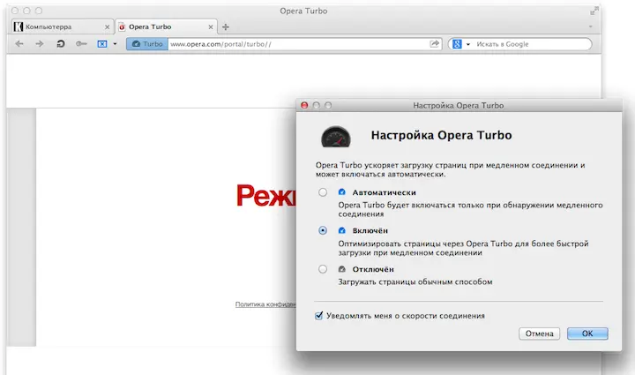Click the Back navigation arrow
The height and width of the screenshot is (375, 635).
(x=19, y=44)
